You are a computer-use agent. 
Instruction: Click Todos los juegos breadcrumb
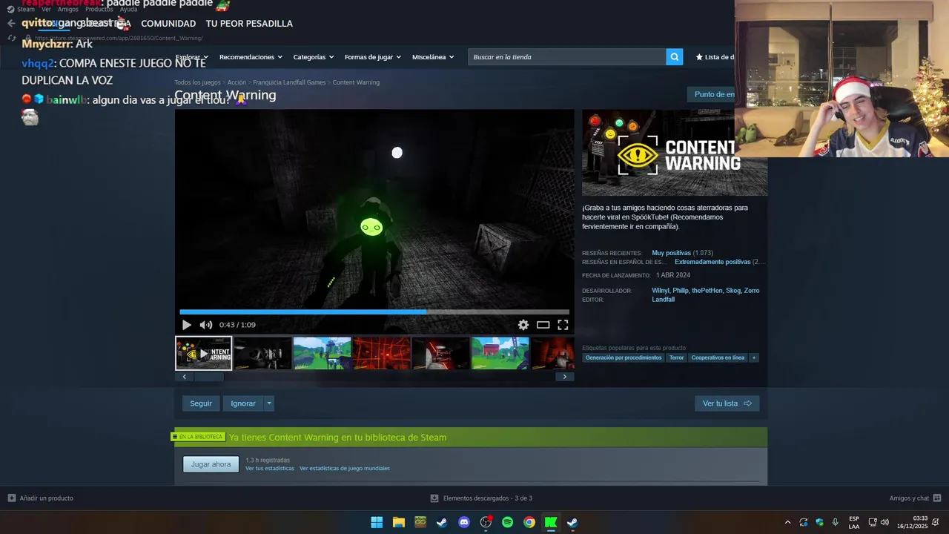click(x=197, y=82)
